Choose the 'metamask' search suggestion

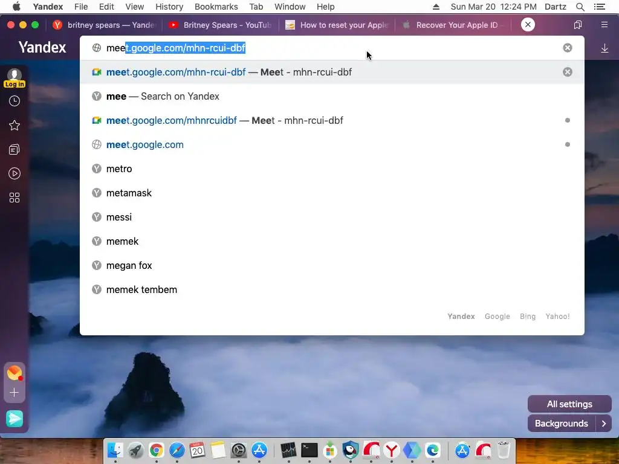pyautogui.click(x=332, y=193)
